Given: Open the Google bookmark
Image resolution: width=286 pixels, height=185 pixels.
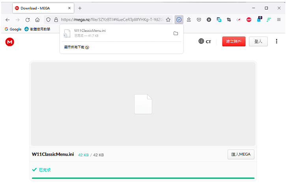Looking at the screenshot, I should pyautogui.click(x=13, y=29).
